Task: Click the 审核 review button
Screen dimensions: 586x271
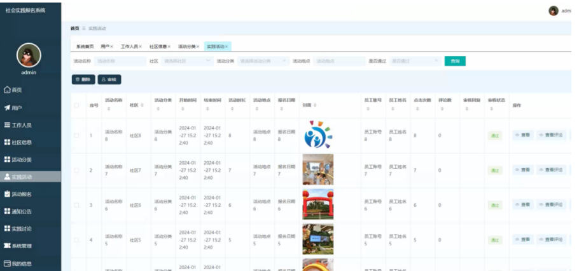Action: point(109,79)
